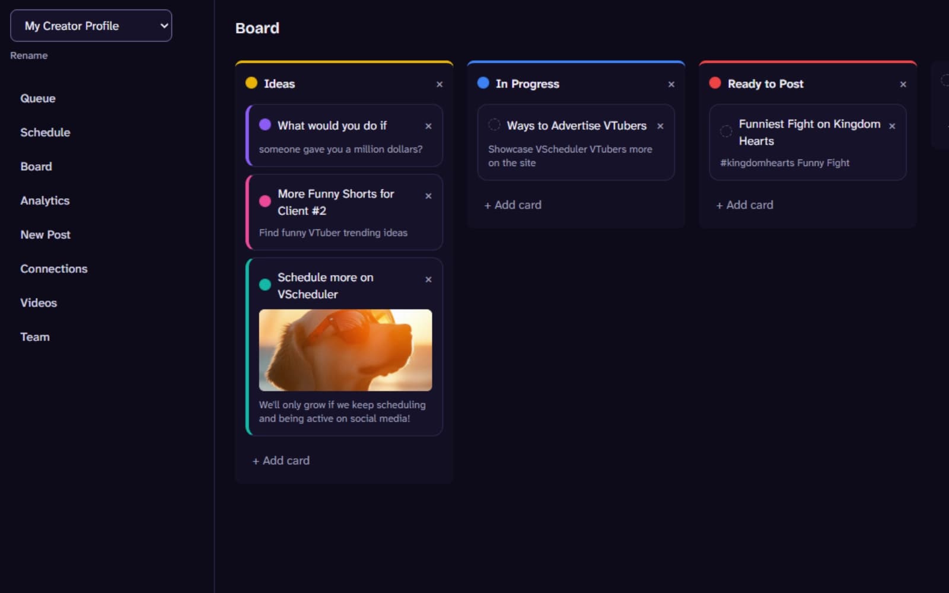Delete the 'Schedule more on VScheduler' card

[428, 279]
